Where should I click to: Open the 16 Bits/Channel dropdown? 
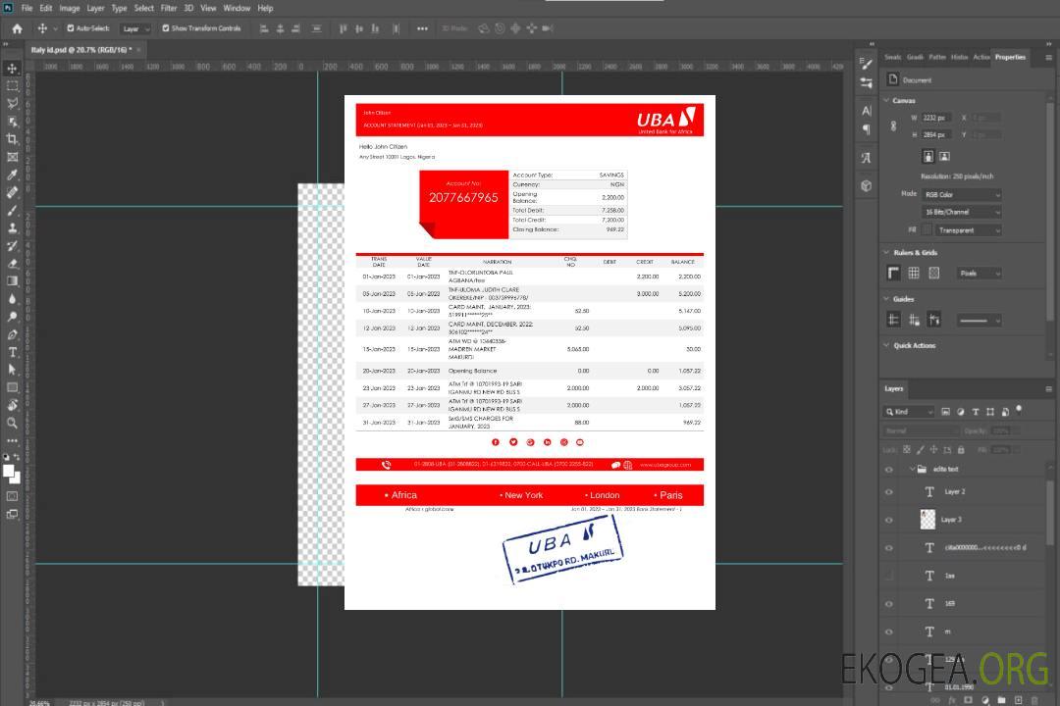click(x=961, y=212)
